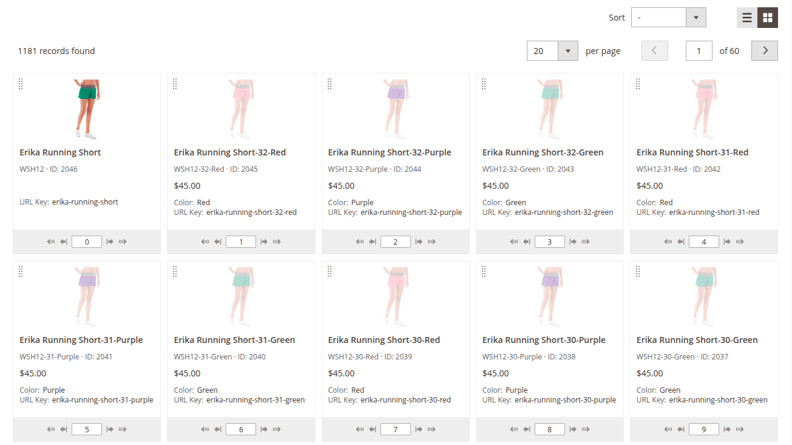Click position input showing 9
The image size is (792, 445).
703,429
